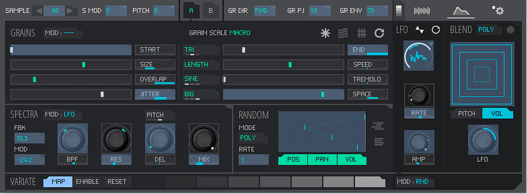Click the small gradient strip icon by tabs
The height and width of the screenshot is (194, 527).
coord(399,10)
